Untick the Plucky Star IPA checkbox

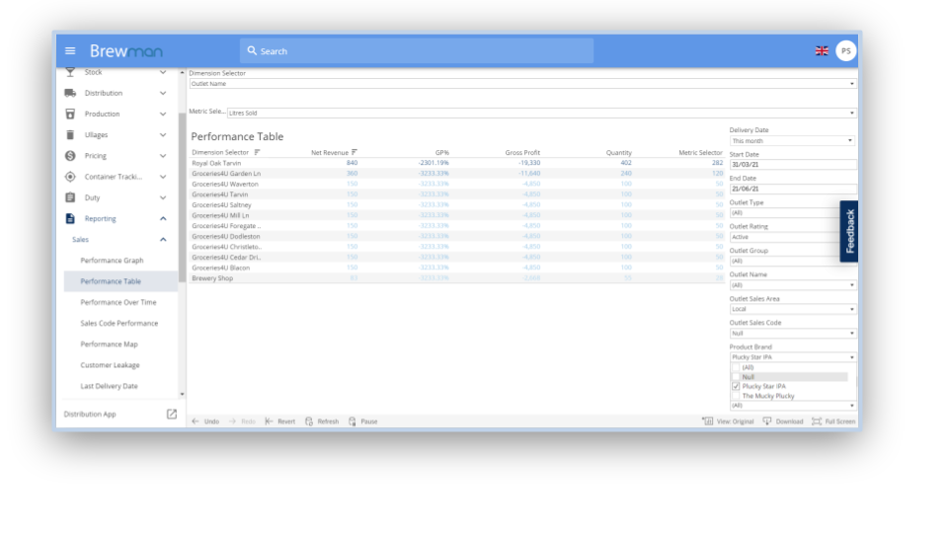pos(736,386)
